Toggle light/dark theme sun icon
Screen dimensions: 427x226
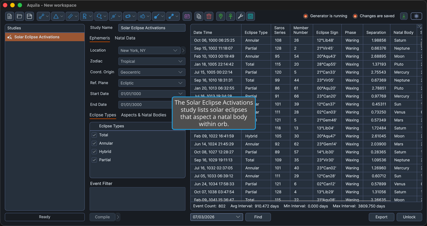[x=416, y=16]
